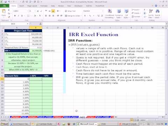Expand the Font dialog launcher
Image resolution: width=168 pixels, height=126 pixels.
(42, 20)
